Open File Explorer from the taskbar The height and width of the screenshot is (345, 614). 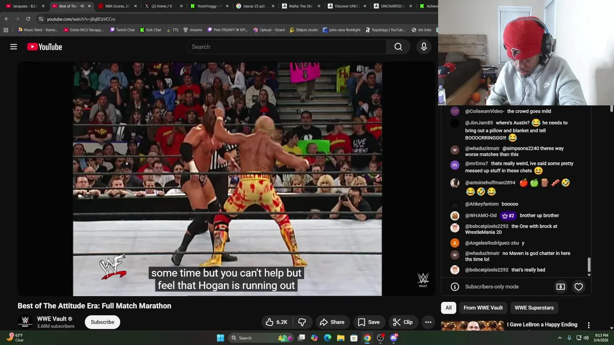coord(341,338)
